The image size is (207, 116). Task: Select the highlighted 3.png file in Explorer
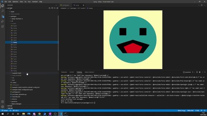[32, 42]
